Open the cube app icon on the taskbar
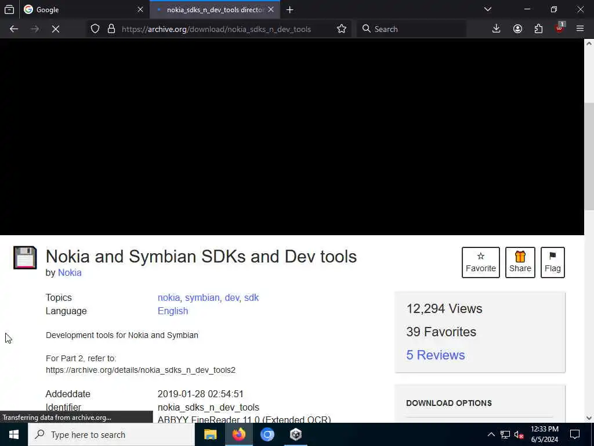Viewport: 594px width, 446px height. pos(295,434)
